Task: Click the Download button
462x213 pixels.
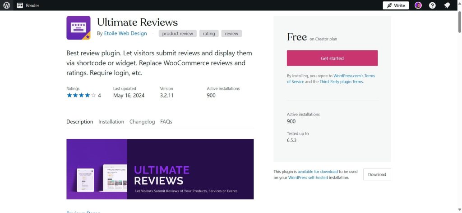Action: point(377,174)
